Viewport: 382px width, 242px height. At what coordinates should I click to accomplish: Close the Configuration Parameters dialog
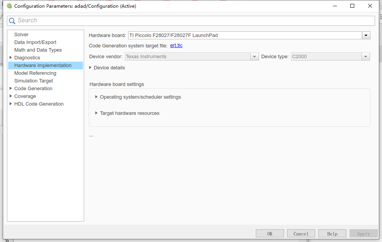[370, 6]
